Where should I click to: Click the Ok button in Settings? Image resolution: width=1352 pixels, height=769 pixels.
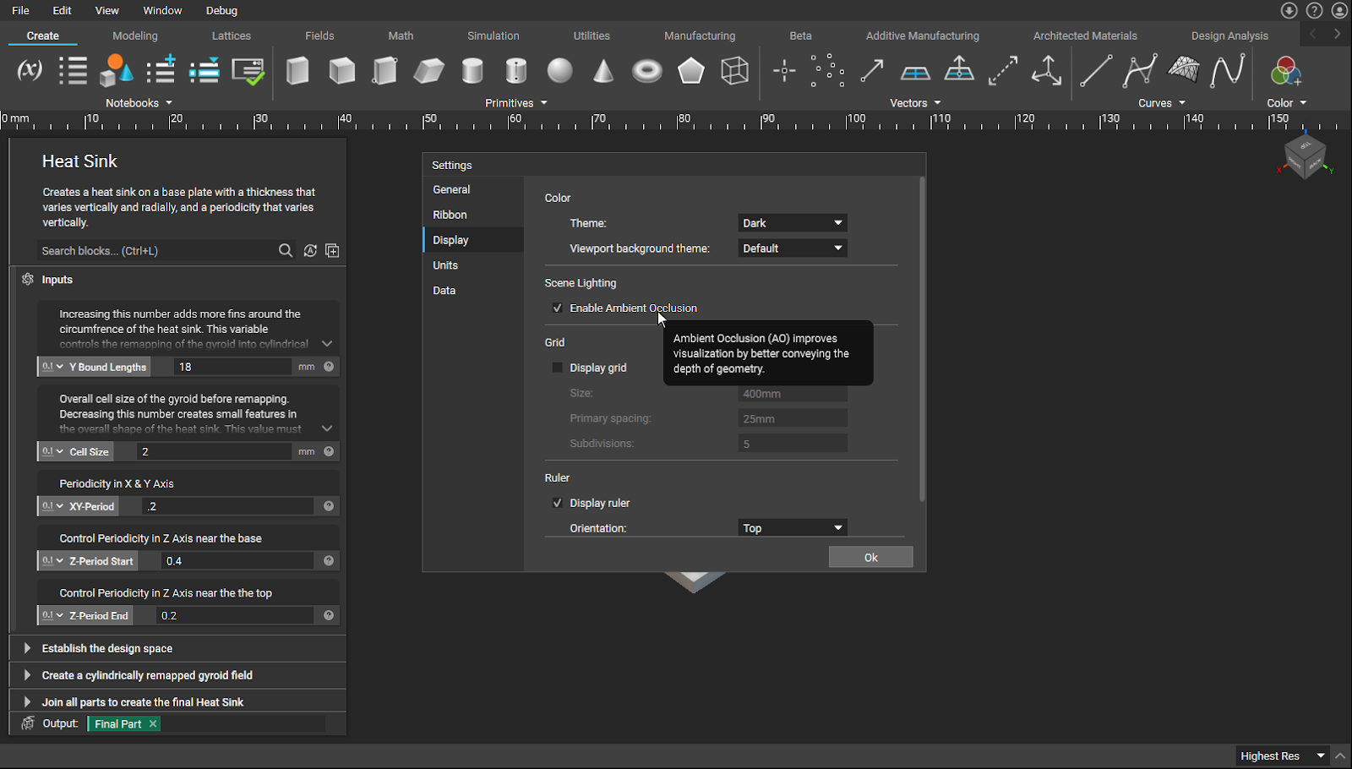pos(870,557)
